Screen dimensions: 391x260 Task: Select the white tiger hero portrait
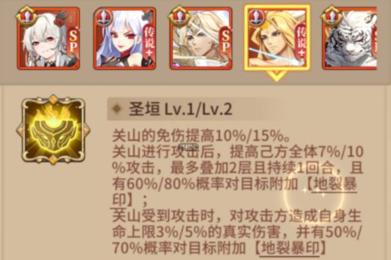tap(349, 38)
